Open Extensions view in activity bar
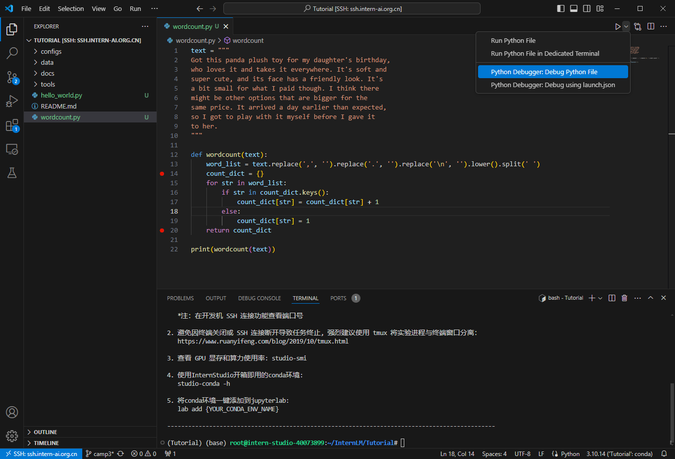 click(12, 125)
